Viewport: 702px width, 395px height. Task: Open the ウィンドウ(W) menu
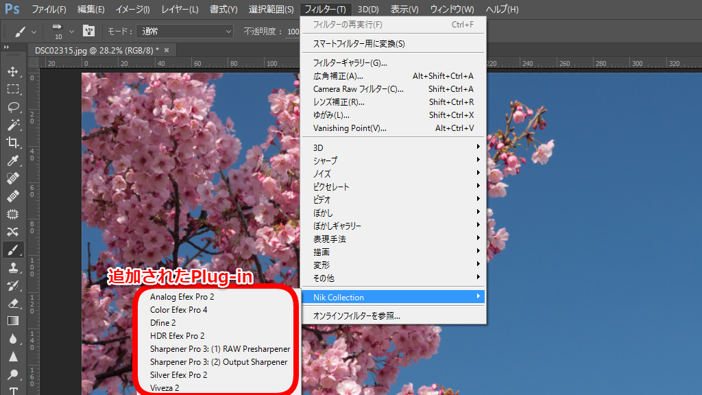click(452, 10)
